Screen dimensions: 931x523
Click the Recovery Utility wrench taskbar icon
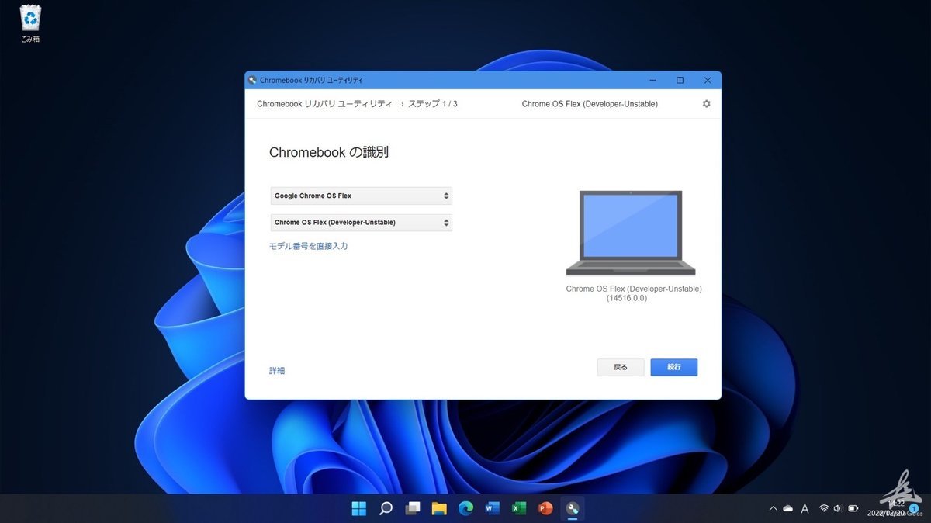click(x=573, y=509)
